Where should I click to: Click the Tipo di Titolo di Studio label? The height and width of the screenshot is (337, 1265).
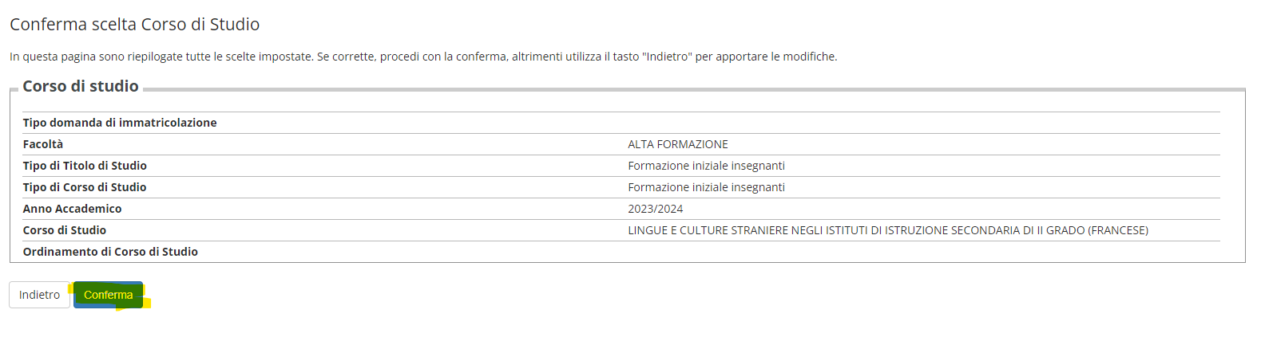tap(85, 166)
